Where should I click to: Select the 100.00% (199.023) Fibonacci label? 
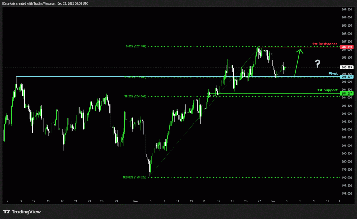(x=135, y=177)
